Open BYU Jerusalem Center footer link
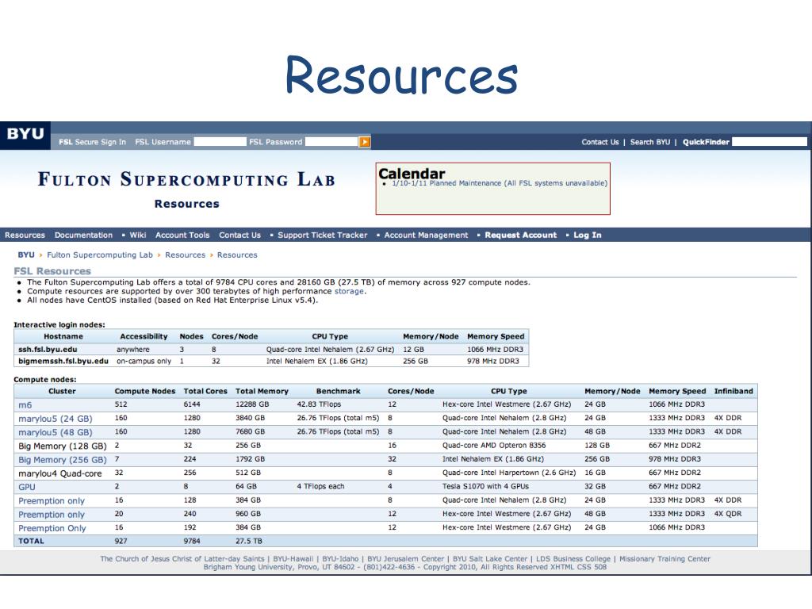This screenshot has width=812, height=609. pyautogui.click(x=405, y=559)
